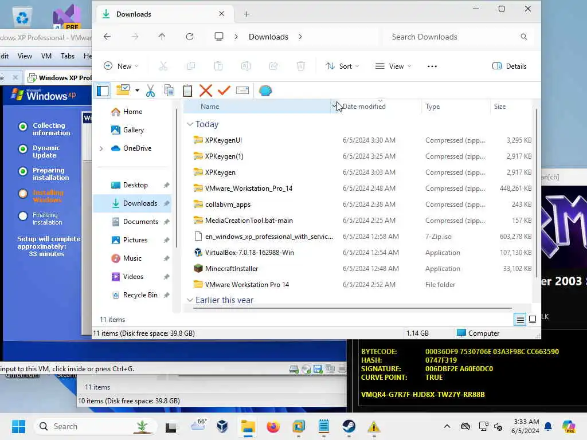Open Music in the navigation pane

(x=132, y=258)
